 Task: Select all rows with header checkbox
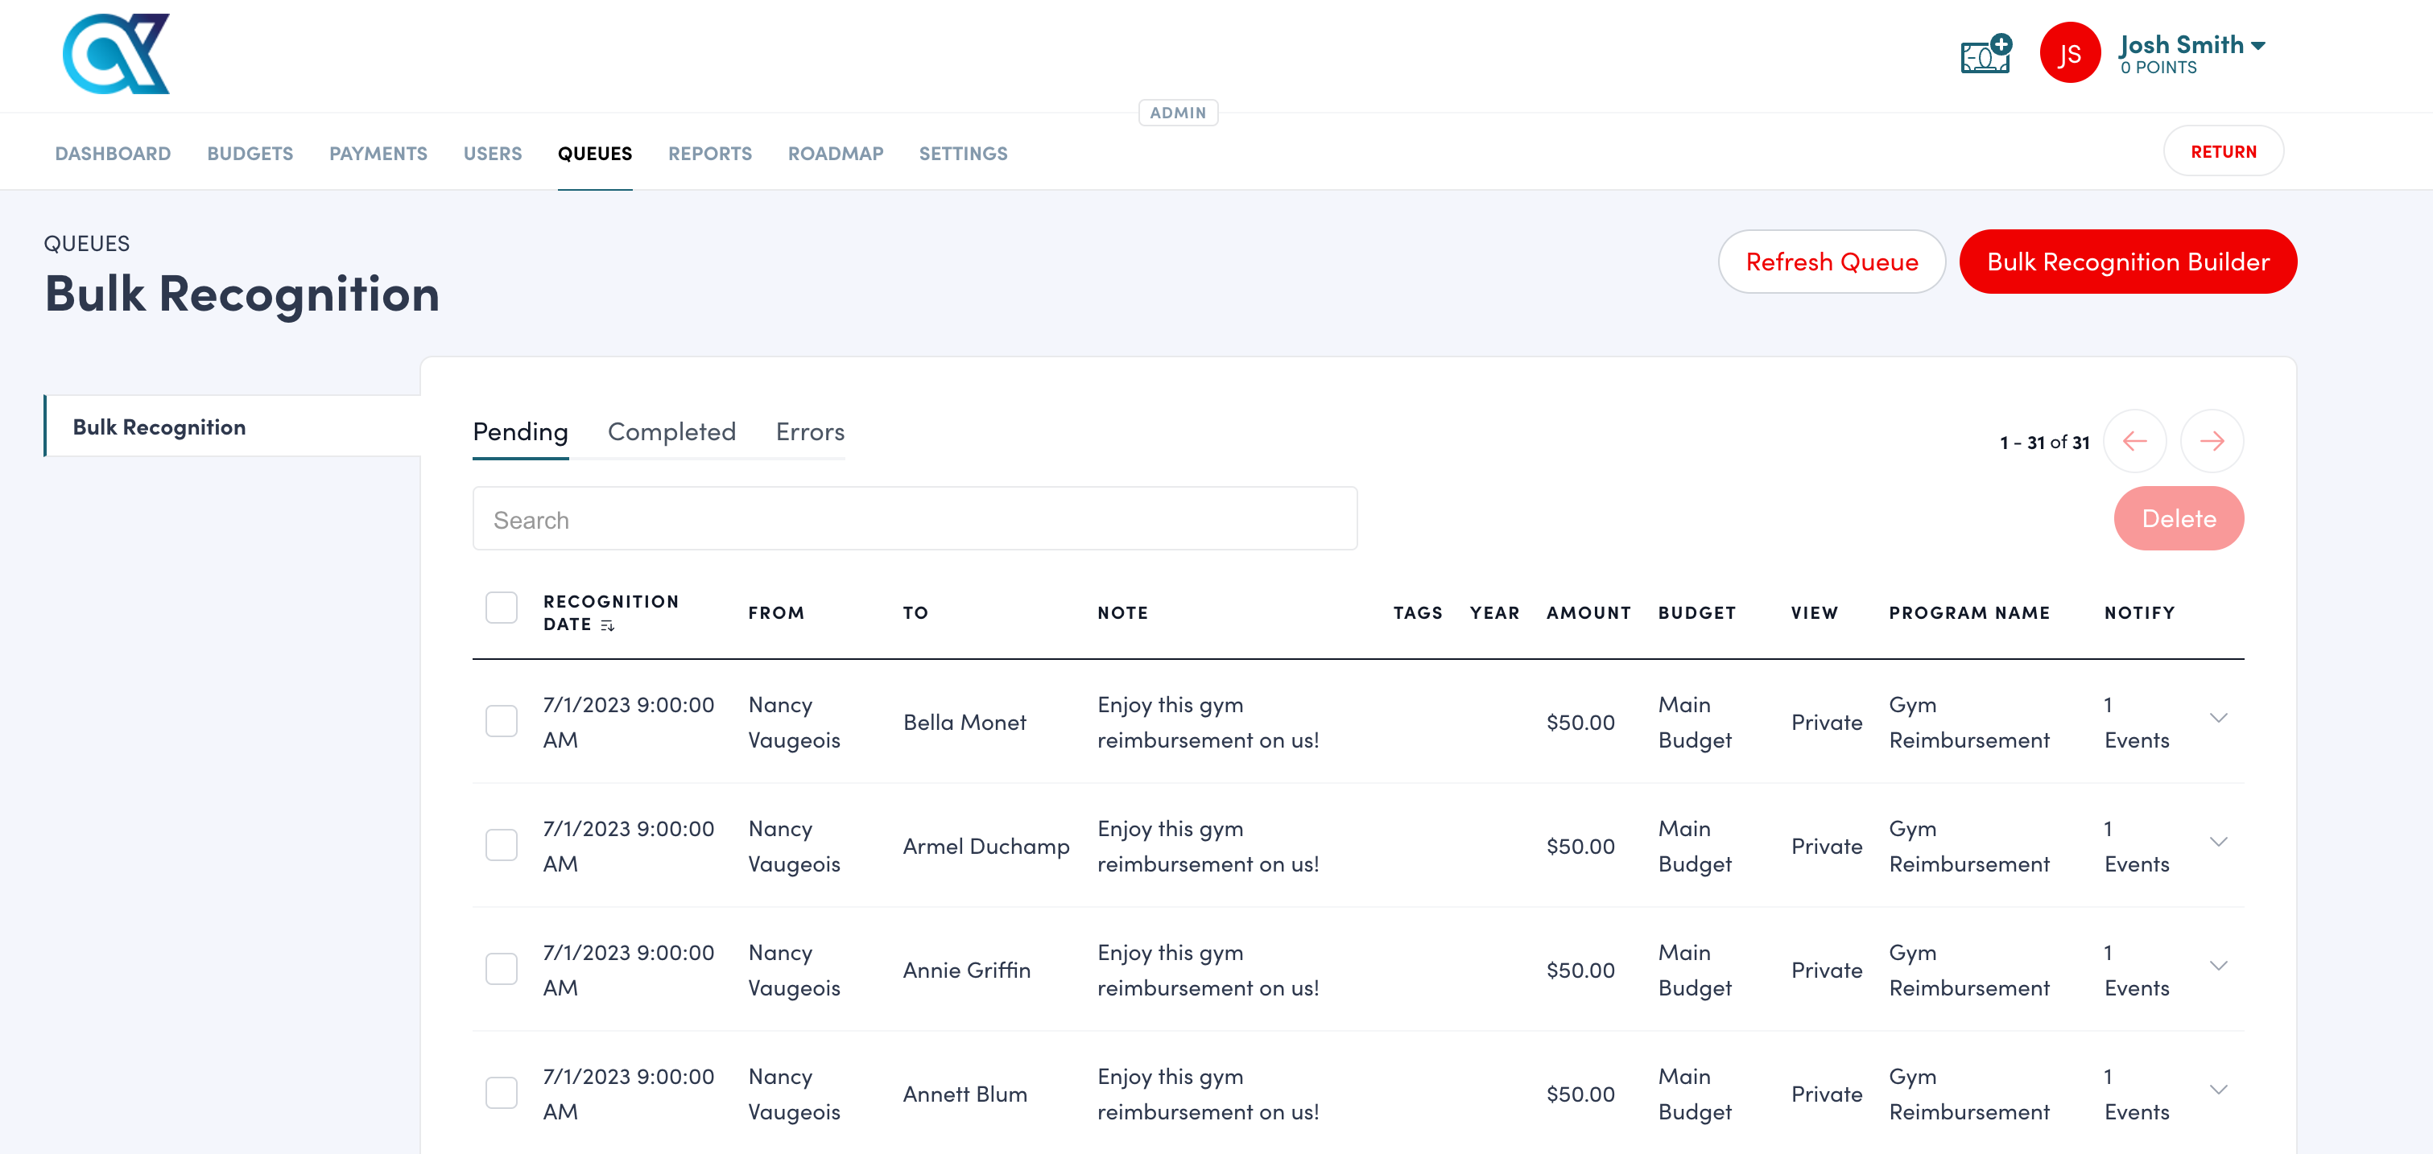click(x=502, y=608)
